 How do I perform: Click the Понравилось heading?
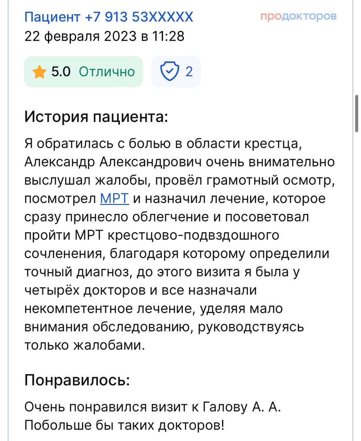click(77, 380)
